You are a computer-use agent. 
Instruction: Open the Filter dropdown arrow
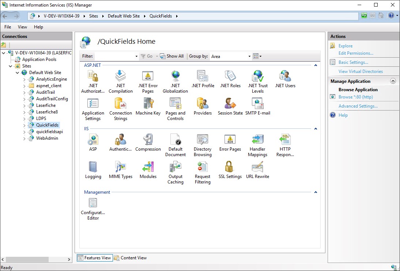click(136, 56)
